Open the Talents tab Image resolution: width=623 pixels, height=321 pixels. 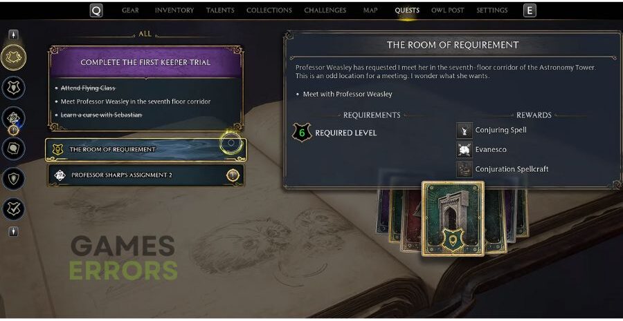pyautogui.click(x=219, y=10)
